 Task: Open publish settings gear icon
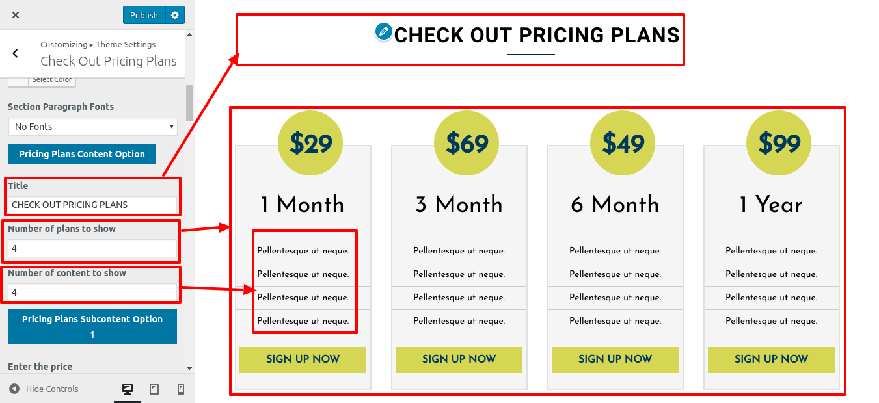[x=174, y=15]
